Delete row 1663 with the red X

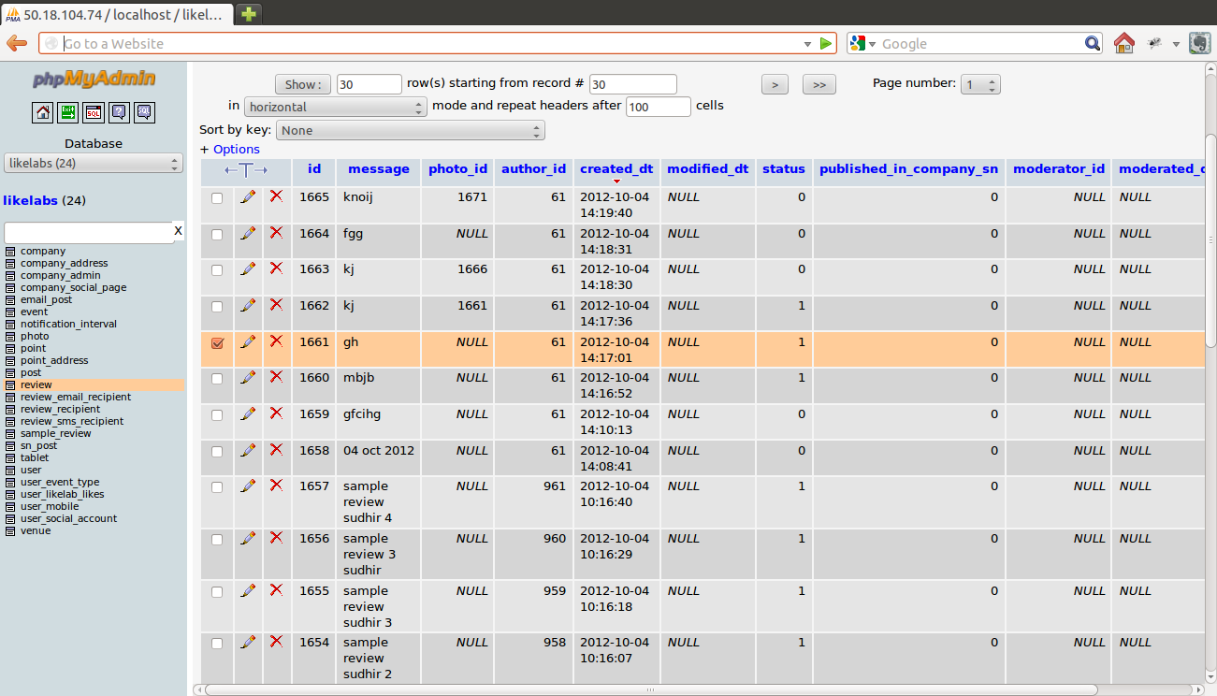pyautogui.click(x=276, y=268)
